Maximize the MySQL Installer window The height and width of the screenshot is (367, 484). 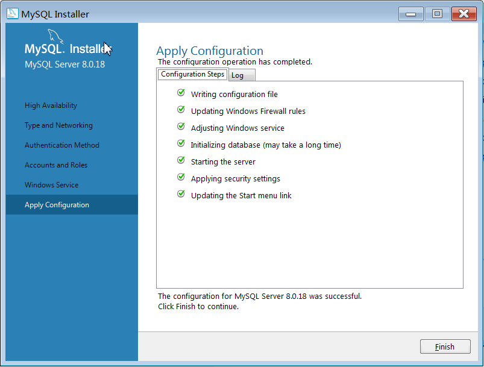[437, 14]
